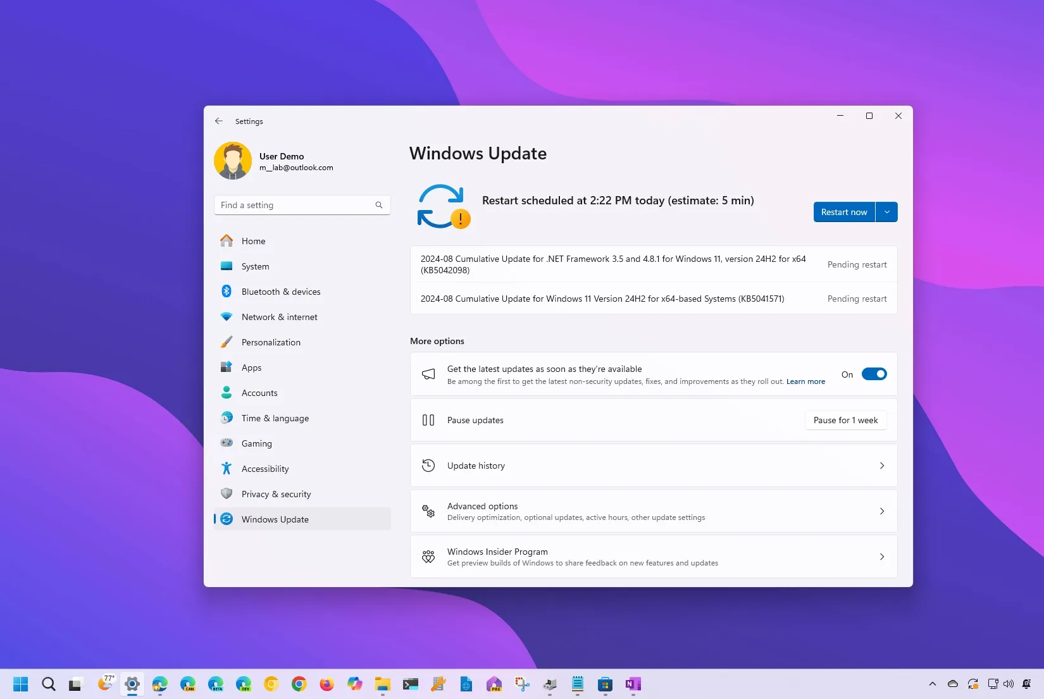Screen dimensions: 1044x699
Task: Click the User Demo profile avatar
Action: (x=233, y=161)
